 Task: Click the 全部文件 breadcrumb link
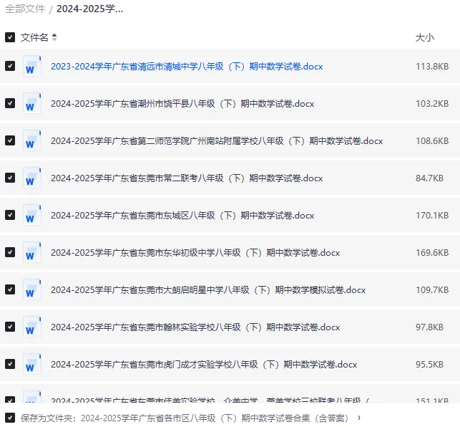[x=25, y=9]
